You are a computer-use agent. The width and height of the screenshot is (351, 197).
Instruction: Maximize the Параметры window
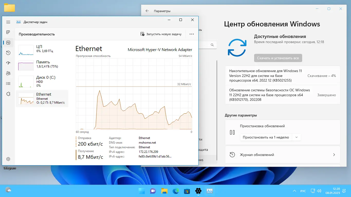(x=329, y=9)
